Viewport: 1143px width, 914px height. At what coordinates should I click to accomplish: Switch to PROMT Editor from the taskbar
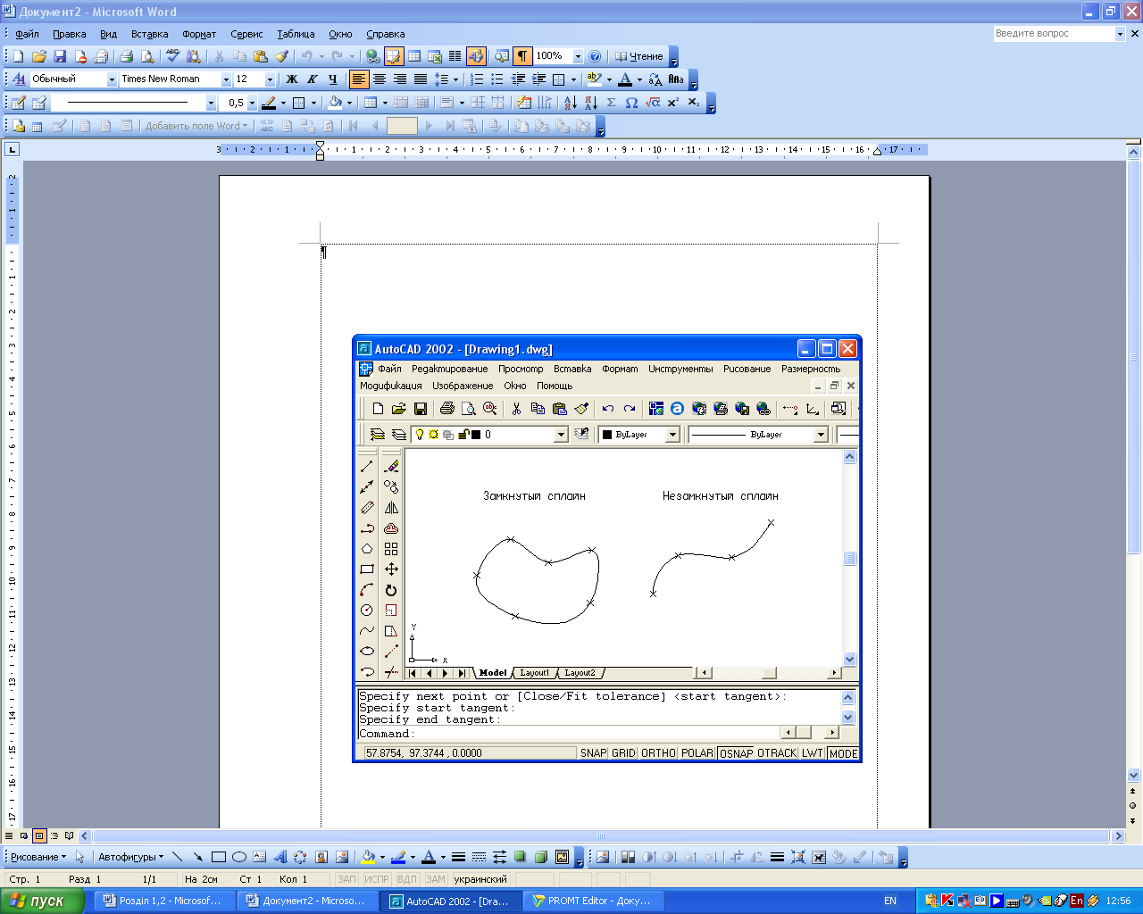[x=592, y=901]
